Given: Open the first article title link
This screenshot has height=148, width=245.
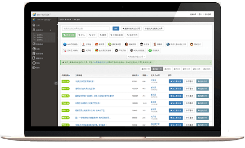Looking at the screenshot, I should [85, 81].
